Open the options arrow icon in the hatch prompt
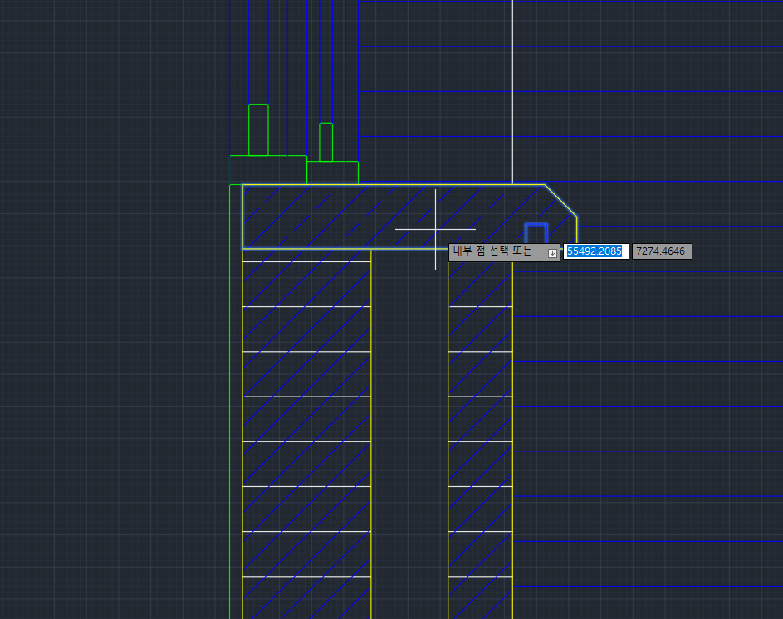The width and height of the screenshot is (783, 619). tap(552, 253)
